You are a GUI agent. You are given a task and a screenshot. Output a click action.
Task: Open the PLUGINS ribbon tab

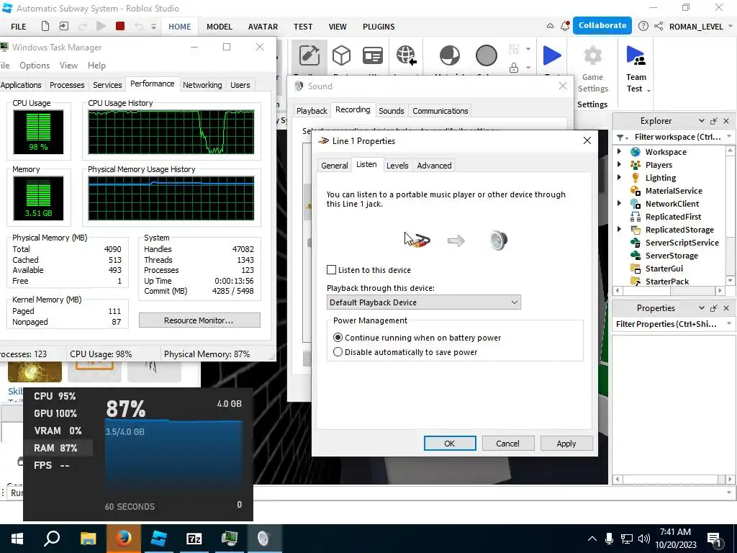click(x=379, y=27)
